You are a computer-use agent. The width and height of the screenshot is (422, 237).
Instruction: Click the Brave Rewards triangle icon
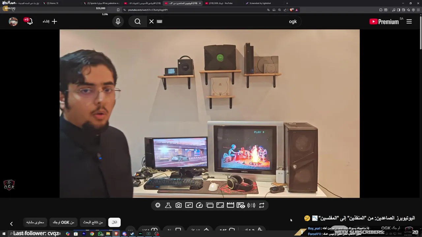pos(297,10)
